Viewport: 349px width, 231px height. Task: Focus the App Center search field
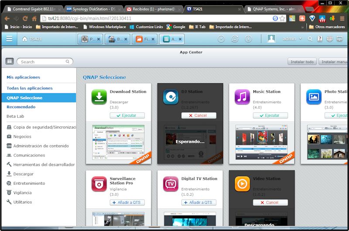(x=45, y=61)
